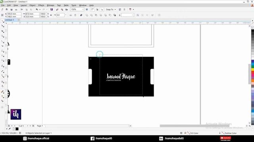
Task: Expand the Application Launcher dropdown arrow
Action: pos(133,9)
